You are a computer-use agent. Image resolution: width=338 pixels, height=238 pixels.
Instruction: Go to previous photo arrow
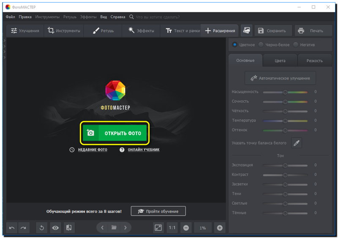click(x=102, y=227)
